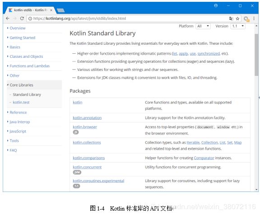Open the Comparator link

(204, 158)
